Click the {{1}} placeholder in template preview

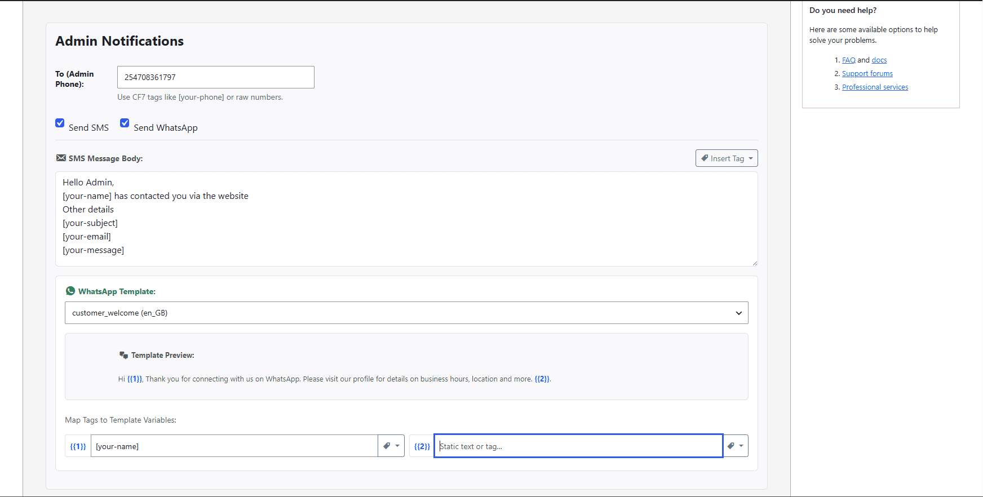(x=135, y=379)
